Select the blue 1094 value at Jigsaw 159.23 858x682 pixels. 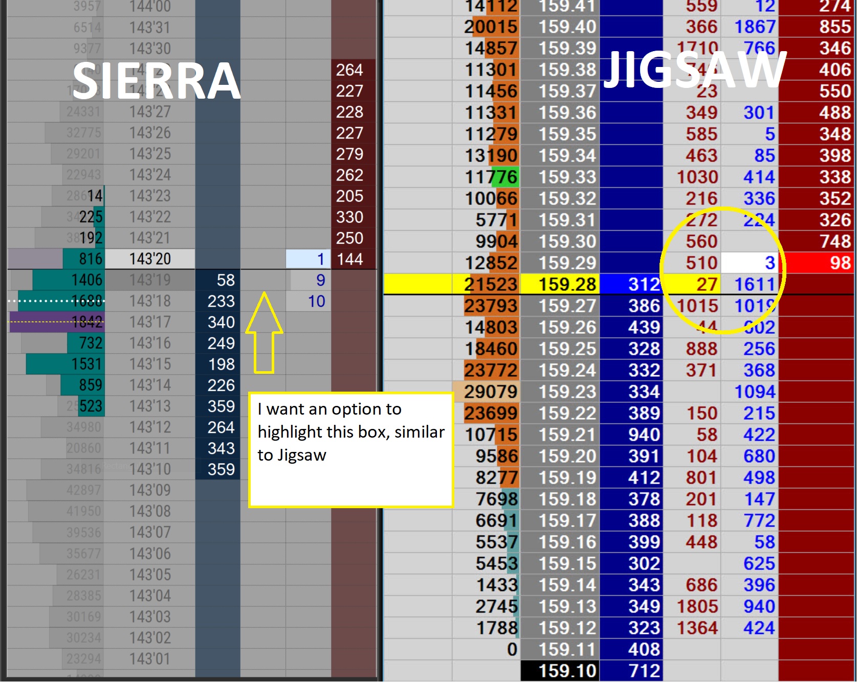click(750, 392)
